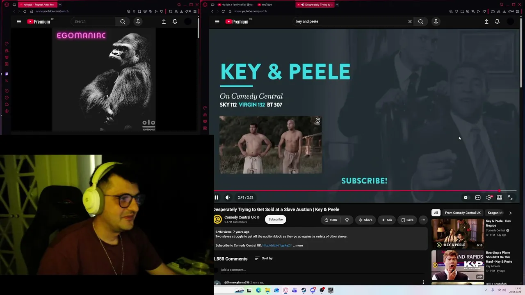Image resolution: width=525 pixels, height=295 pixels.
Task: Enter fullscreen in the video player
Action: pos(510,197)
